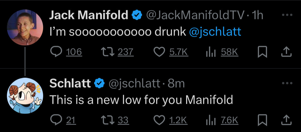Open more options menu on Schlatt's tweet
The image size is (301, 132).
pyautogui.click(x=286, y=83)
